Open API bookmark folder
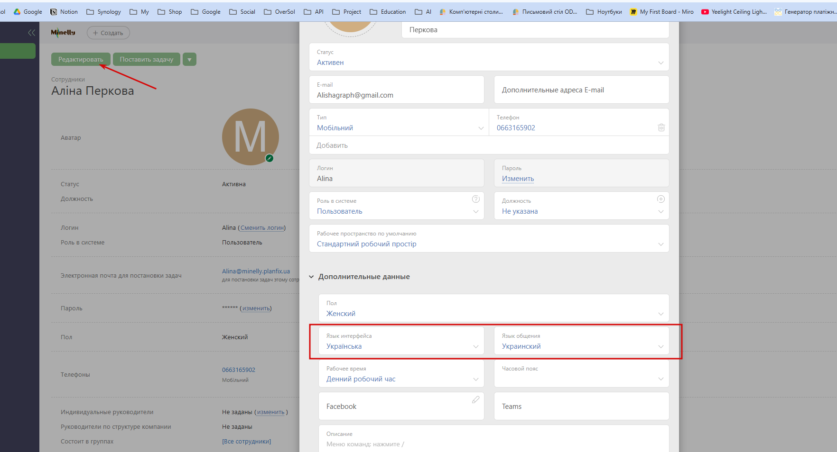 pos(314,12)
